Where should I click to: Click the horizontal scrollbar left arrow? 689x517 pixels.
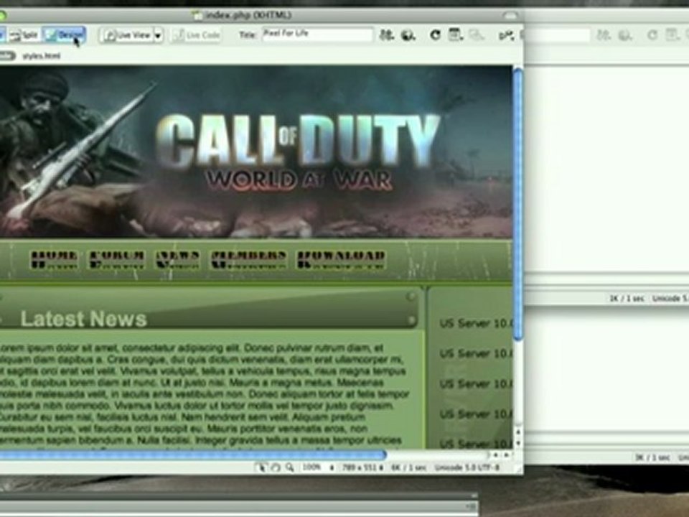click(496, 455)
